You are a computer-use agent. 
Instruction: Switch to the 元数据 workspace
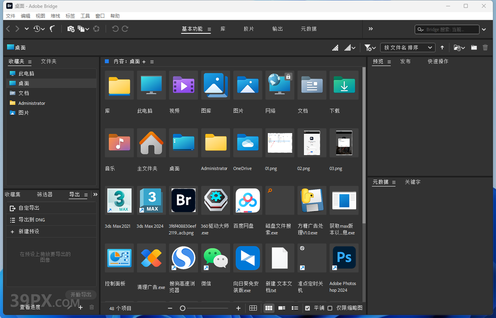point(309,29)
